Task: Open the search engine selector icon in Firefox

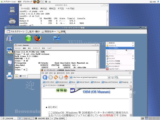Action: point(117,77)
